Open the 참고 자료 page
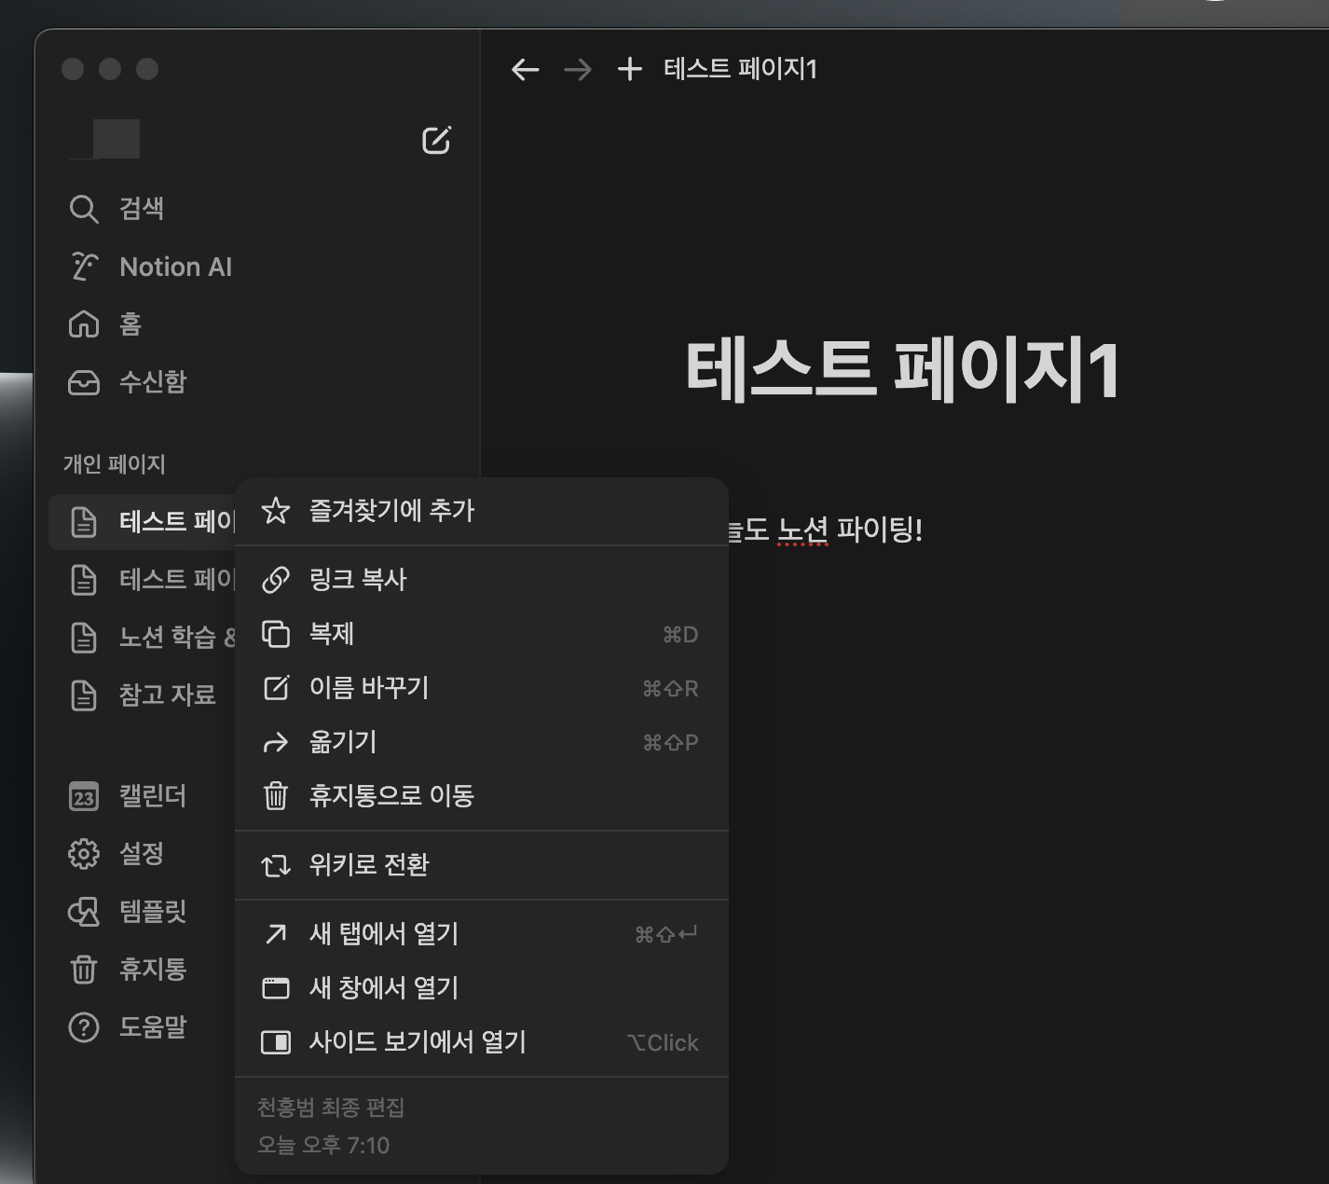 [x=142, y=695]
